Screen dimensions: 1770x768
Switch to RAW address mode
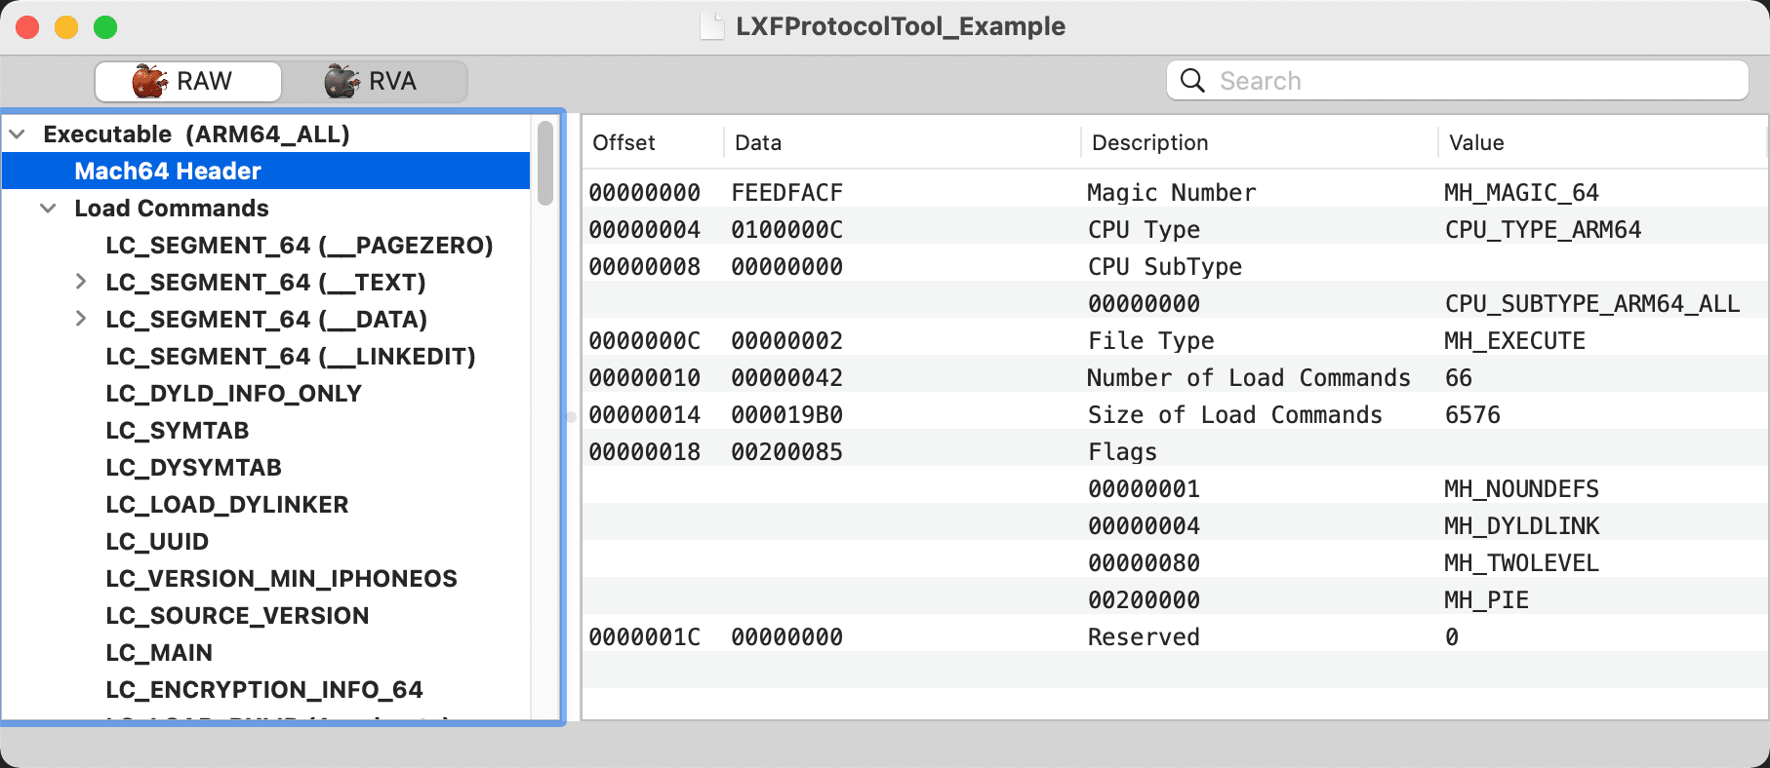coord(188,81)
